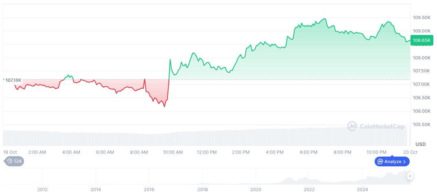The image size is (437, 194).
Task: Click the 109.50K price axis label
Action: 422,18
